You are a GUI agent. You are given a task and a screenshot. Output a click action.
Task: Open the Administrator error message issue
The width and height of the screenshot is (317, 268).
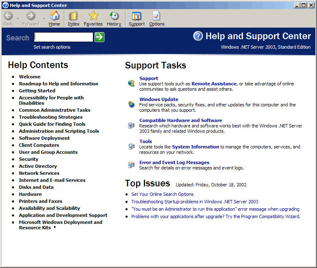[x=215, y=209]
